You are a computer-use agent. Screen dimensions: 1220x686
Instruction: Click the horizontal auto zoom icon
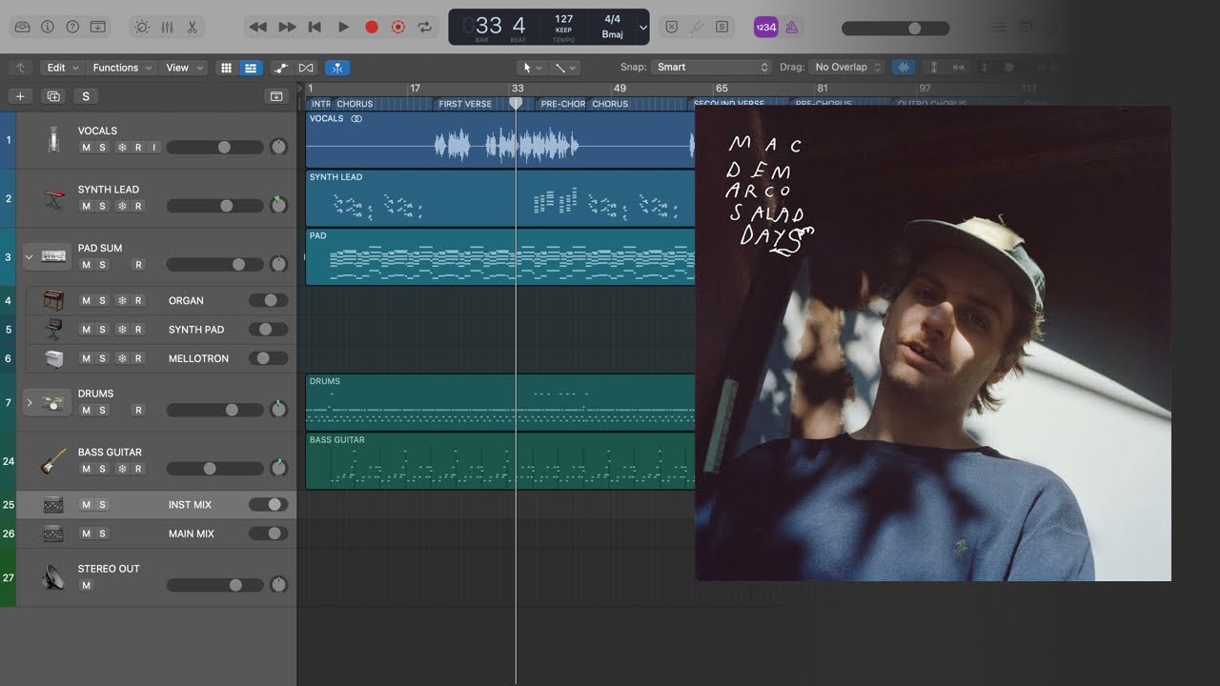pos(959,68)
